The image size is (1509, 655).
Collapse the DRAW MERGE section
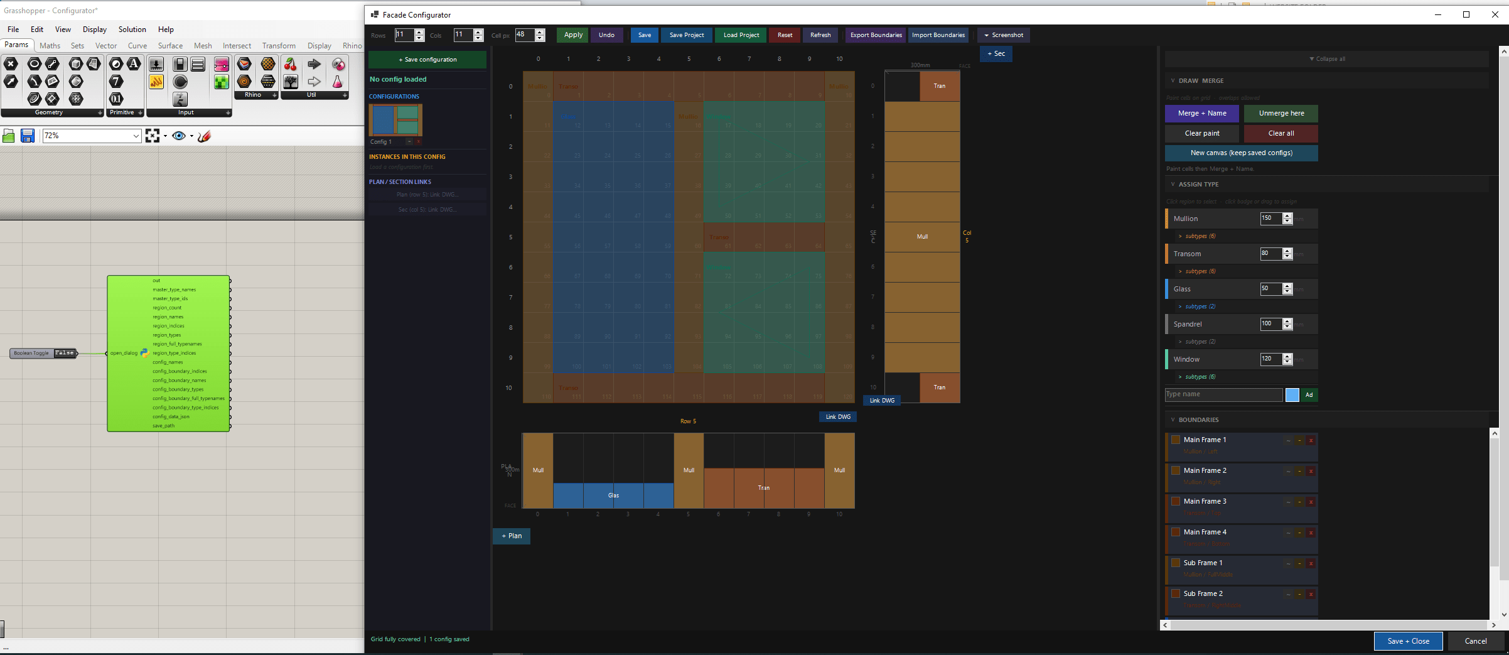[1173, 80]
